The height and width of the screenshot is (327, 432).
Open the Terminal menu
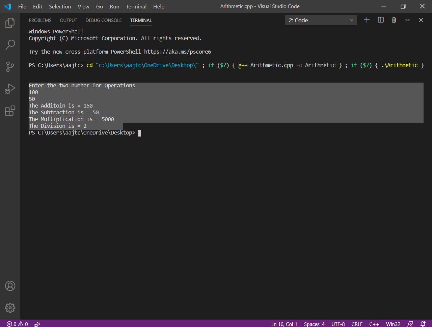click(136, 6)
